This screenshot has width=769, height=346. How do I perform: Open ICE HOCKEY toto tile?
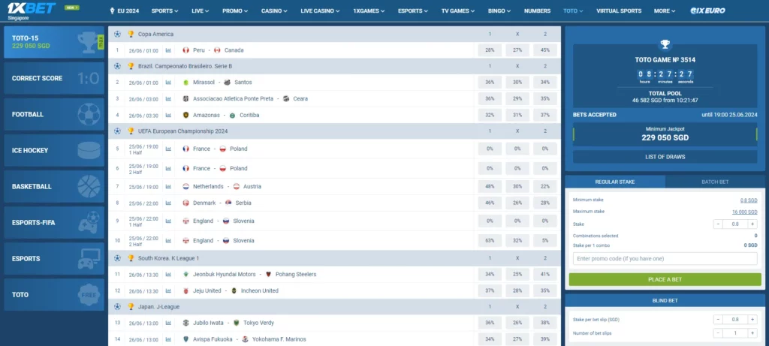[x=54, y=150]
